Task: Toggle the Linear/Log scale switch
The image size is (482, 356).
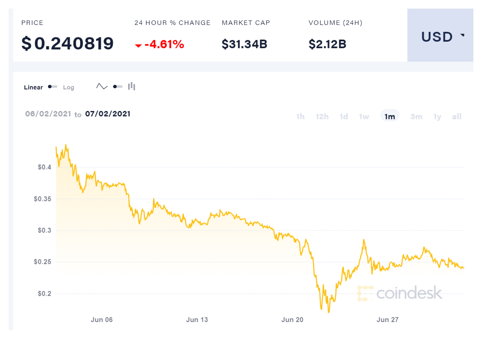Action: click(53, 87)
